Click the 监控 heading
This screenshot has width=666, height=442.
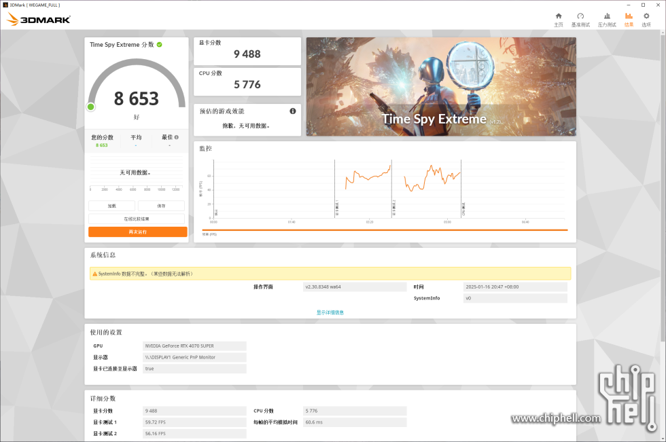[x=205, y=149]
